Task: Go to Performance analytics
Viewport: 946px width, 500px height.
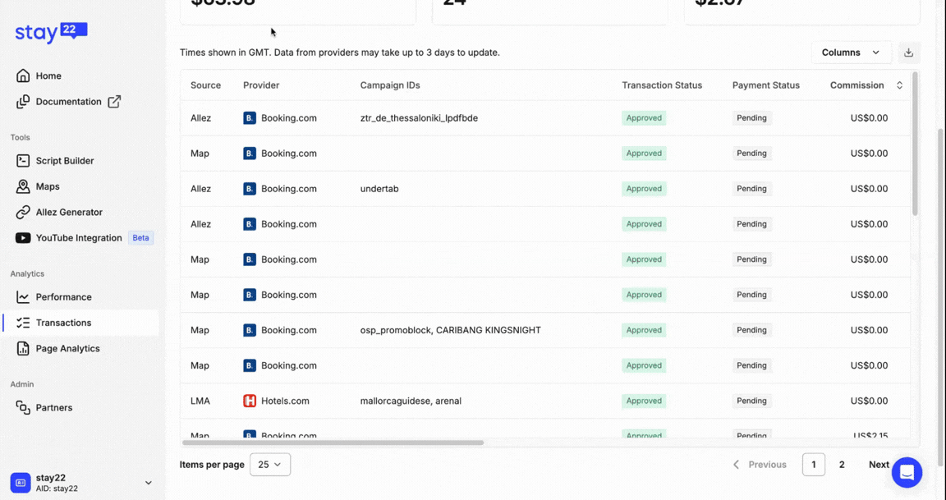Action: [x=63, y=297]
